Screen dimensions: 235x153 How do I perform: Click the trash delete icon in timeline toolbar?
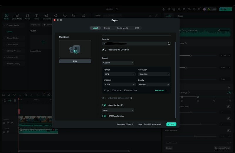(26, 95)
